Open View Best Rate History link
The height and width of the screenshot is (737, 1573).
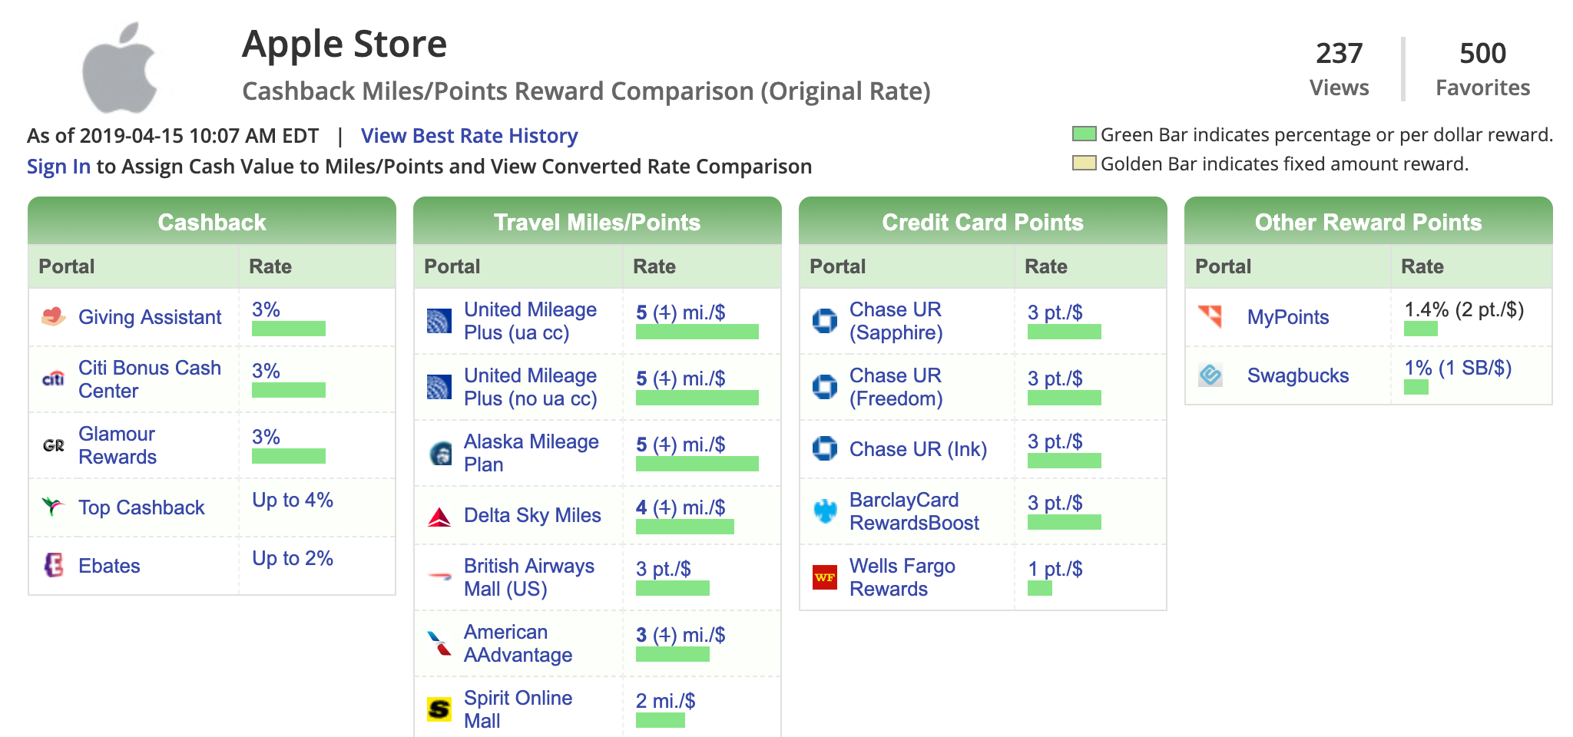click(469, 136)
